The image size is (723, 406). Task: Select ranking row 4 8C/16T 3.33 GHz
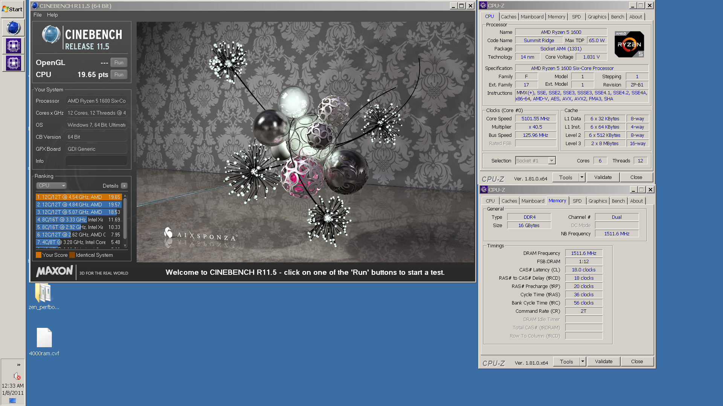[x=78, y=220]
